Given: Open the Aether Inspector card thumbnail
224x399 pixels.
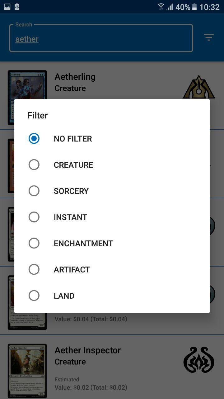Looking at the screenshot, I should pyautogui.click(x=27, y=371).
